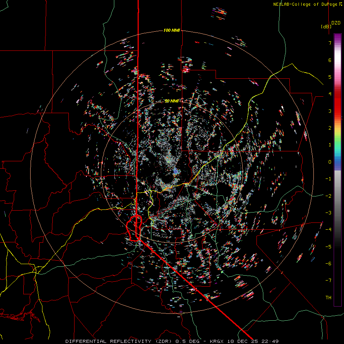Click the -5 value on color scale
Image resolution: width=344 pixels, height=344 pixels.
pos(328,247)
